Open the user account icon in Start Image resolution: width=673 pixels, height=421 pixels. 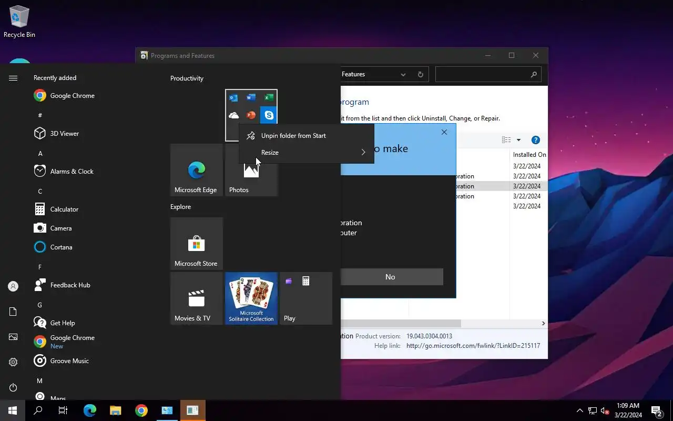(13, 286)
